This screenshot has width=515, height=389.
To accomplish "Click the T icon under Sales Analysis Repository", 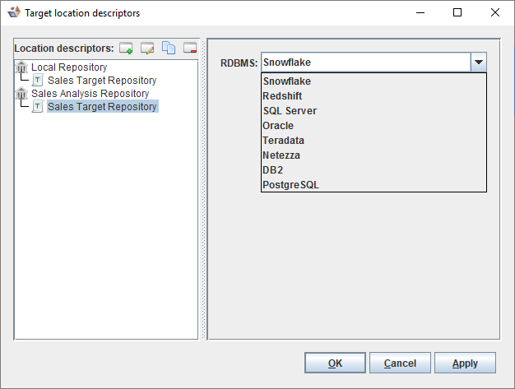I will [x=38, y=106].
